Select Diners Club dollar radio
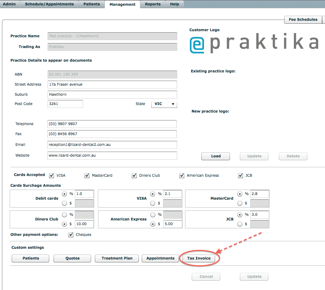Viewport: 325px width, 290px height. point(64,224)
